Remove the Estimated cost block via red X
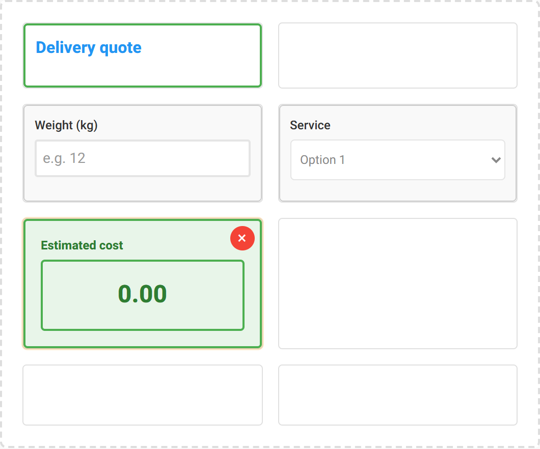540x449 pixels. click(x=242, y=238)
